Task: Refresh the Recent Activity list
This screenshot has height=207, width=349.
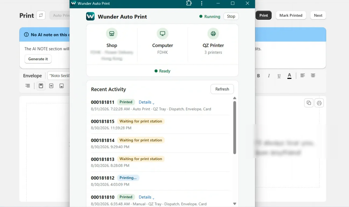Action: tap(222, 89)
